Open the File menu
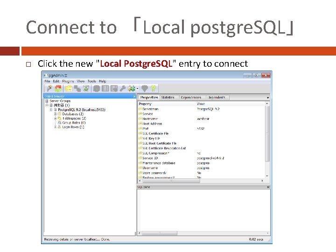The height and width of the screenshot is (252, 336). (47, 81)
